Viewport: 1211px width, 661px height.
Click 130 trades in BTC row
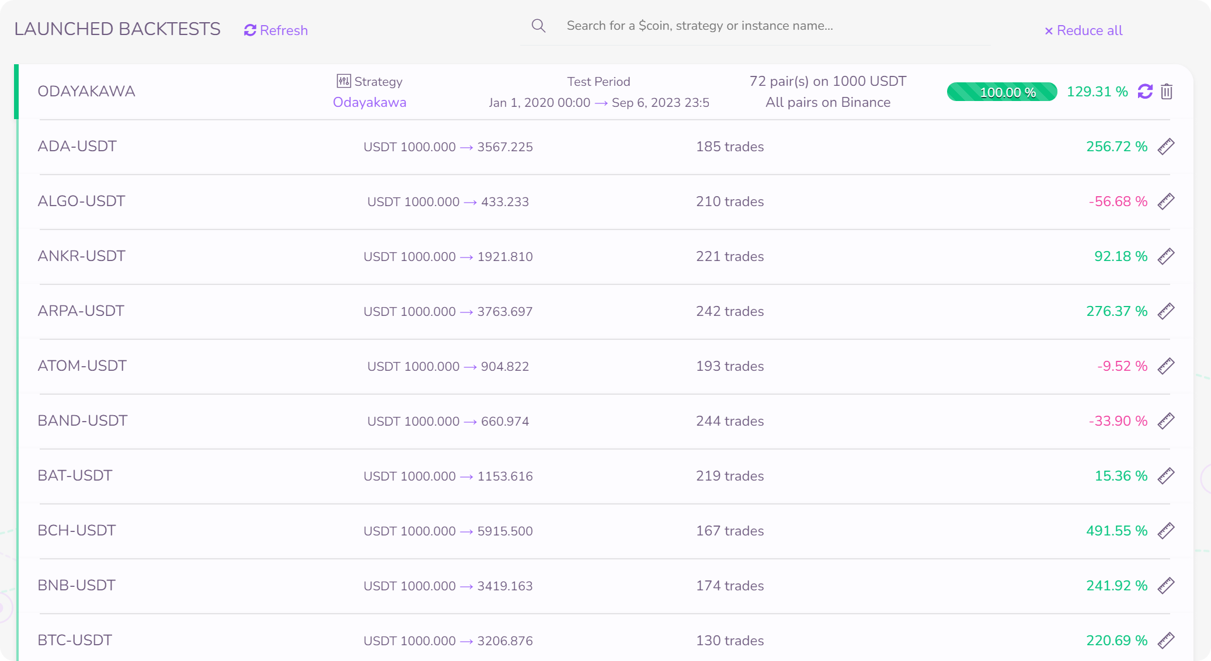[x=730, y=641]
